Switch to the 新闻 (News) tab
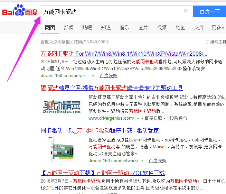Screen dimensions: 226x194 [68, 27]
